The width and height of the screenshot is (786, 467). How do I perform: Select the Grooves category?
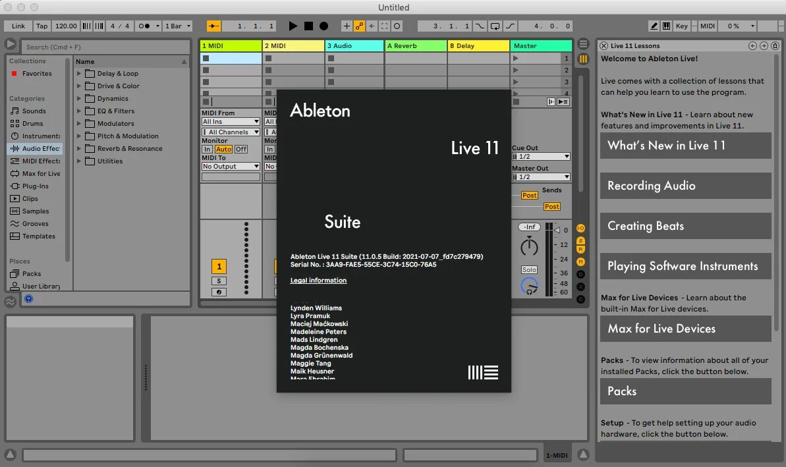pos(35,224)
